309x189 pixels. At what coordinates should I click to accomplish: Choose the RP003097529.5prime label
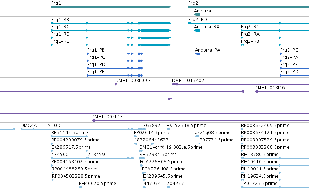[265, 140]
